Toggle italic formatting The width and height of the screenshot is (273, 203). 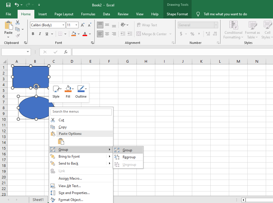[x=40, y=34]
